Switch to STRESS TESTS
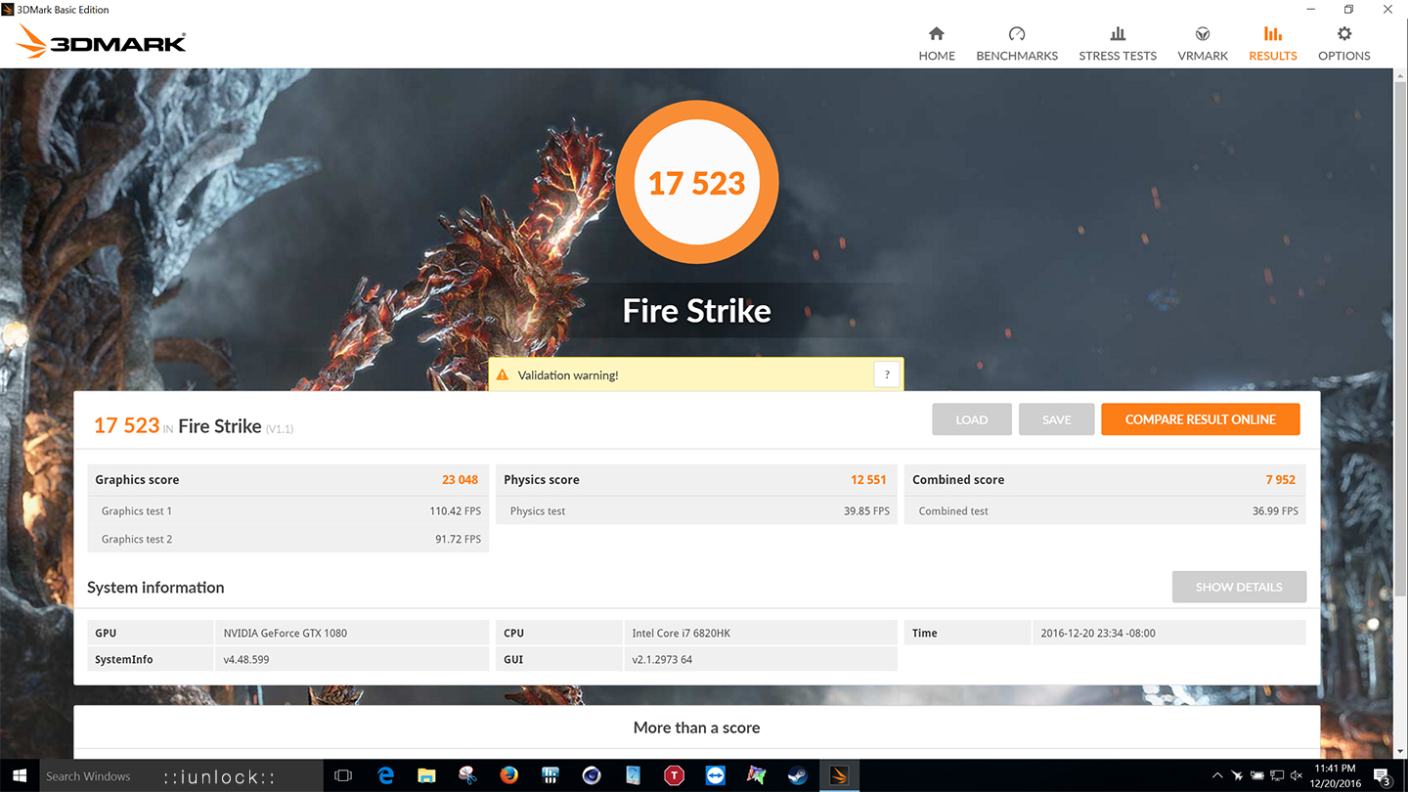 (x=1118, y=44)
